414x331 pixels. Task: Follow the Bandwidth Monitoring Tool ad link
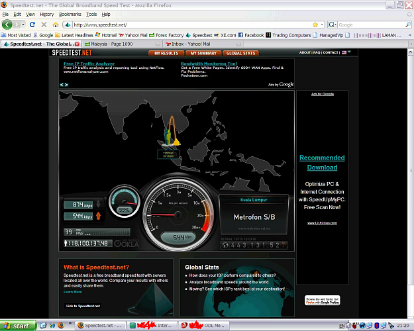(x=209, y=64)
